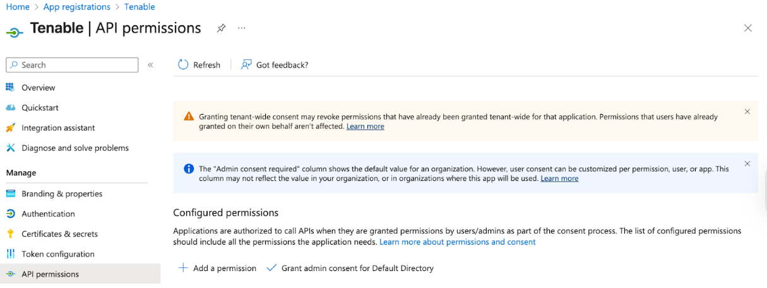Image resolution: width=767 pixels, height=288 pixels.
Task: Click Add a permission button
Action: tap(217, 268)
